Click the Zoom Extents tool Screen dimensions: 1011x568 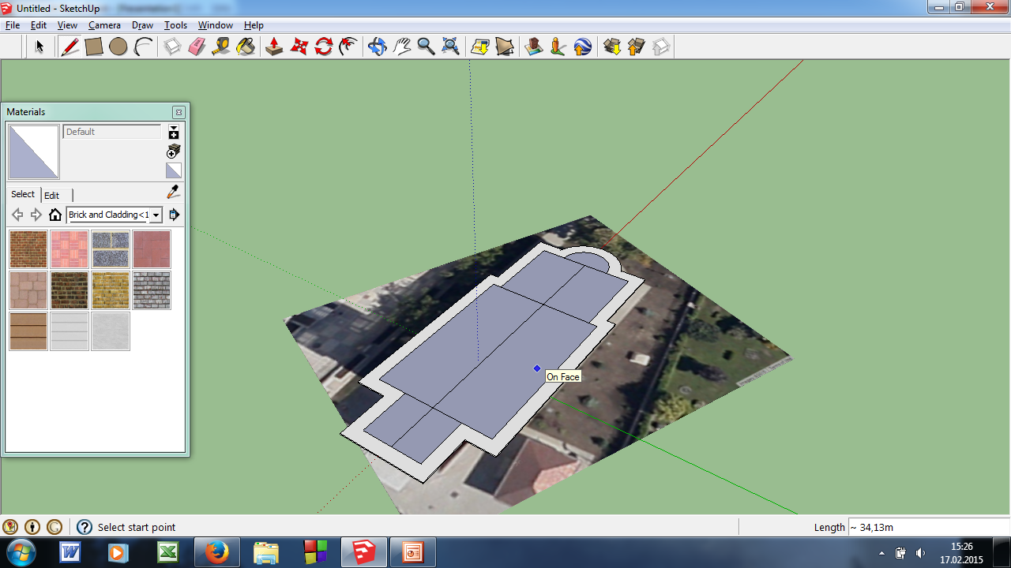pos(450,47)
